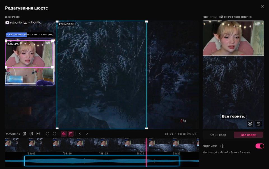Click the Twitch sally_milk_ source icon
Screen dimensions: 269x169
coord(25,22)
